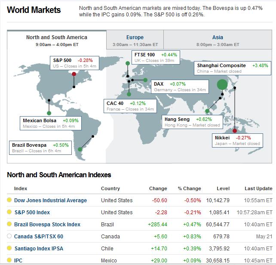The width and height of the screenshot is (276, 265).
Task: Click yellow dot beside Brazil Bovespa Stock Index
Action: 9,224
